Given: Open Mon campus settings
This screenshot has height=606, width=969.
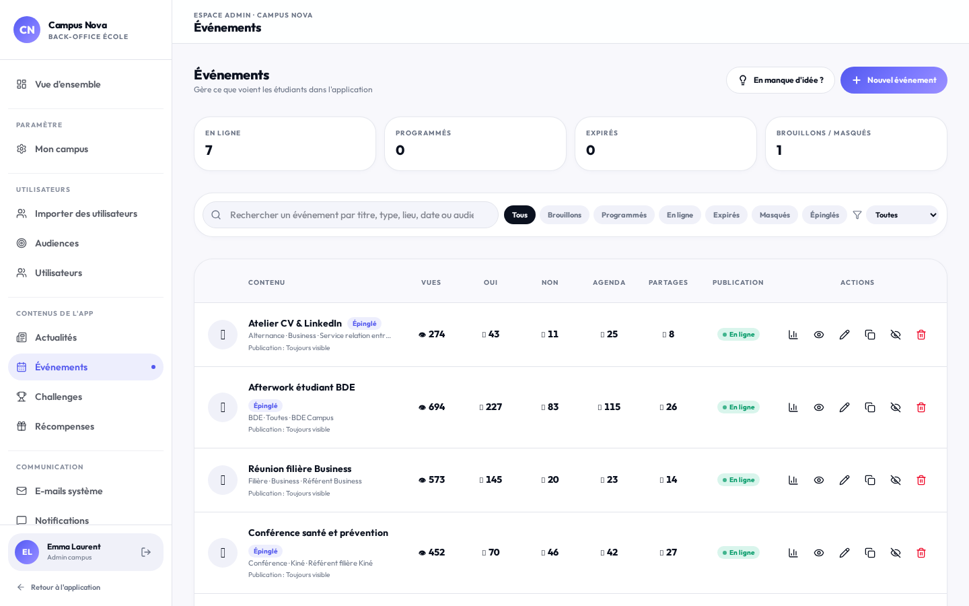Looking at the screenshot, I should pos(85,149).
